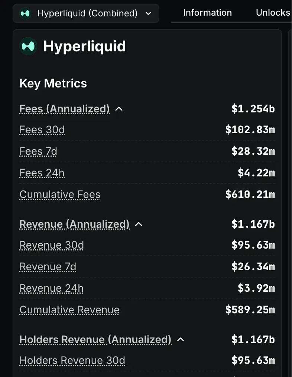Click the Fees (Annualized) heading text
The image size is (292, 377).
pyautogui.click(x=65, y=109)
